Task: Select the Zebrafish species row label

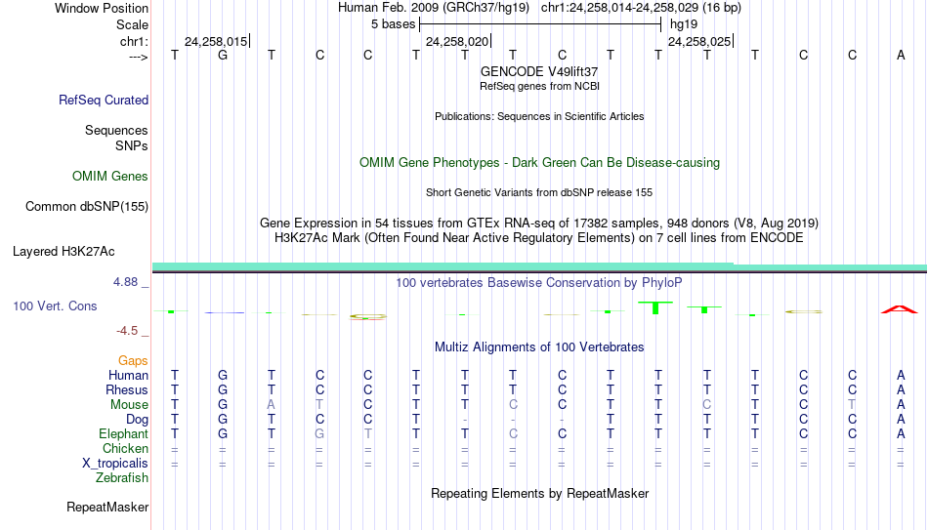Action: [122, 477]
